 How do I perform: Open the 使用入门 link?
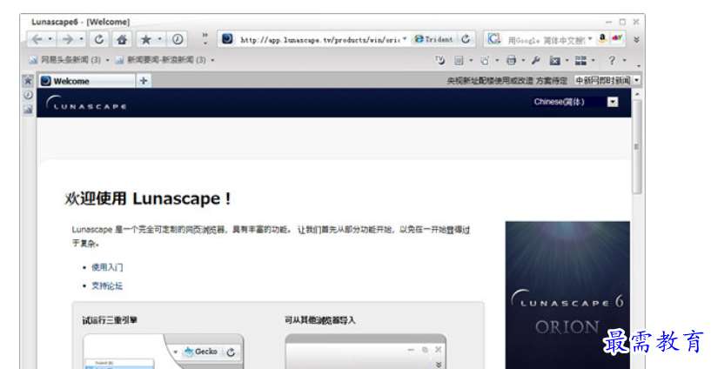tap(107, 267)
